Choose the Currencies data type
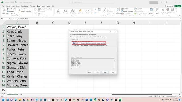 [65, 11]
